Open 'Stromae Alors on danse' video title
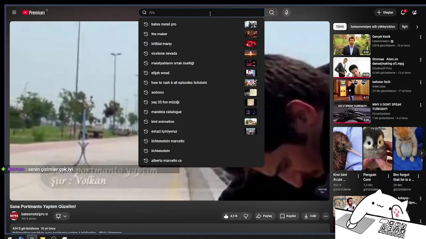Image resolution: width=426 pixels, height=239 pixels. tap(388, 61)
